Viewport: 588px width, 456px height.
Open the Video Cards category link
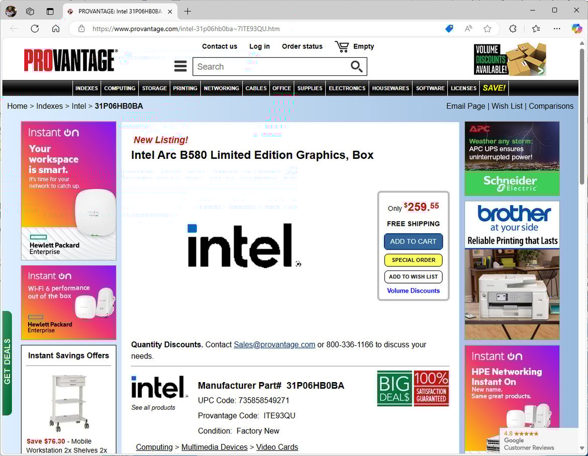pos(277,447)
